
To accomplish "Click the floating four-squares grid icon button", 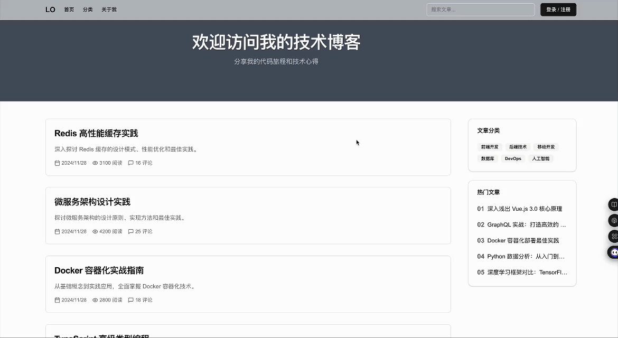I will (x=613, y=237).
